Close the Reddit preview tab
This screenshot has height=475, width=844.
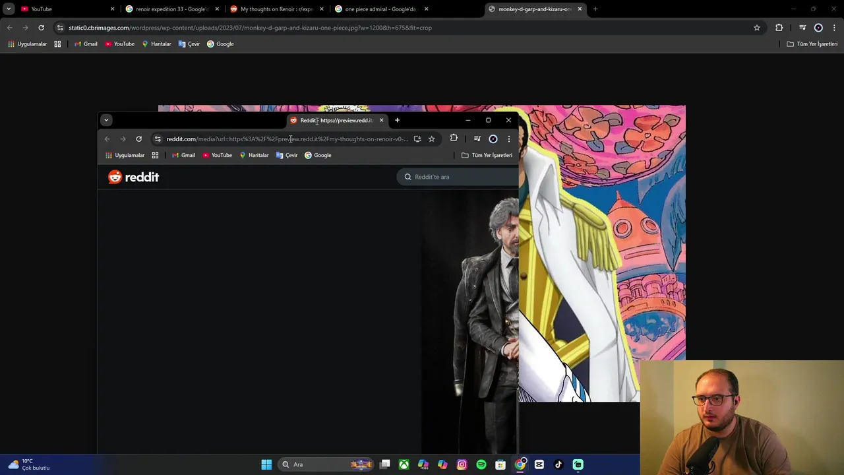[x=381, y=120]
